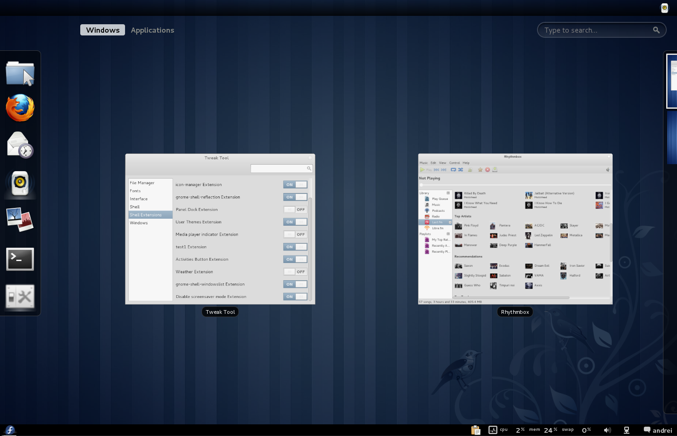The image size is (677, 436).
Task: Enable Media player indicator Extension switch
Action: 295,235
